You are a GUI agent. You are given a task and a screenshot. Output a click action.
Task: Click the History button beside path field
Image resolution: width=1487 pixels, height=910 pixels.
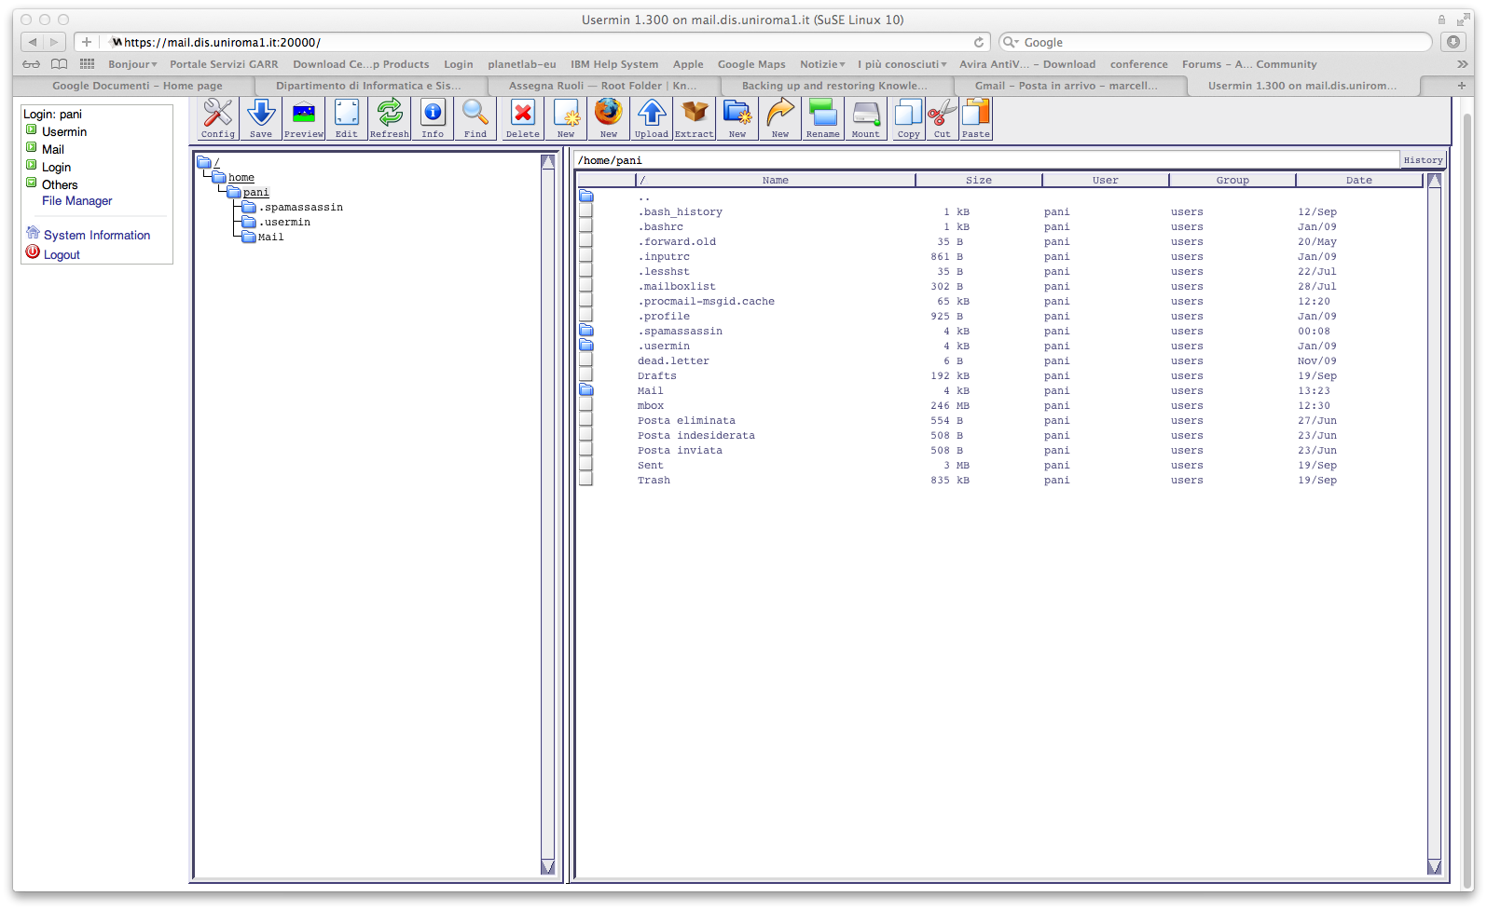(x=1422, y=160)
